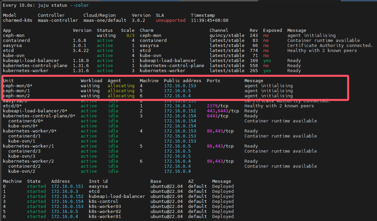Click etcd version '3.4.22'

click(x=81, y=51)
